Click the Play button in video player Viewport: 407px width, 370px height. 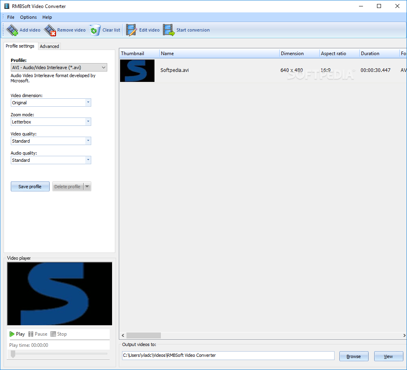17,334
